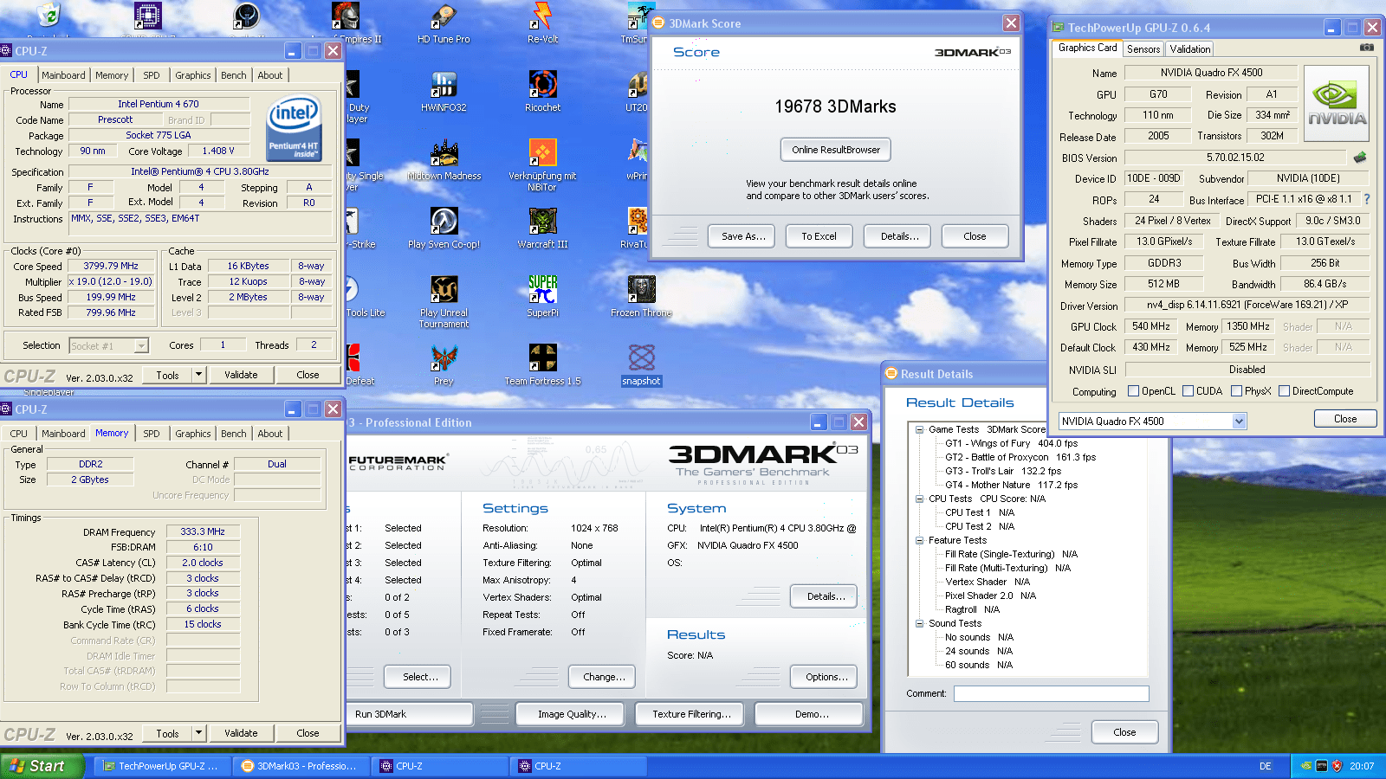The height and width of the screenshot is (779, 1386).
Task: Collapse the Game Tests tree node
Action: coord(920,429)
